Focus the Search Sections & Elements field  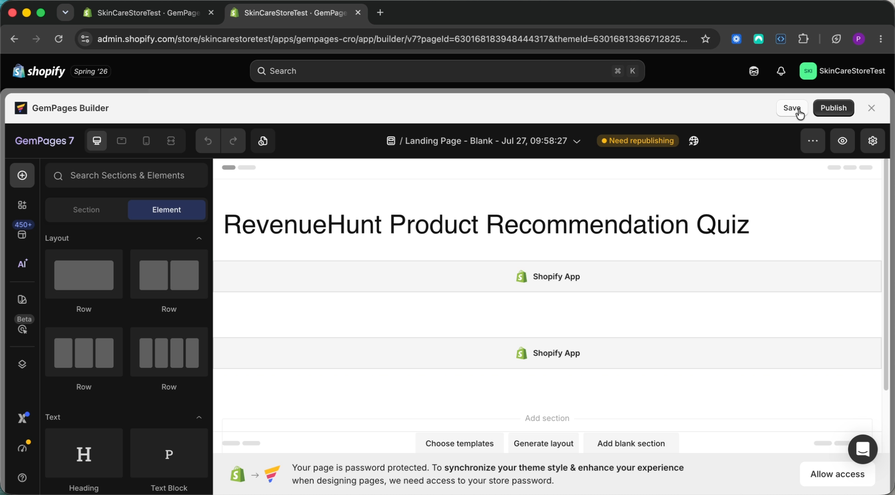(127, 176)
